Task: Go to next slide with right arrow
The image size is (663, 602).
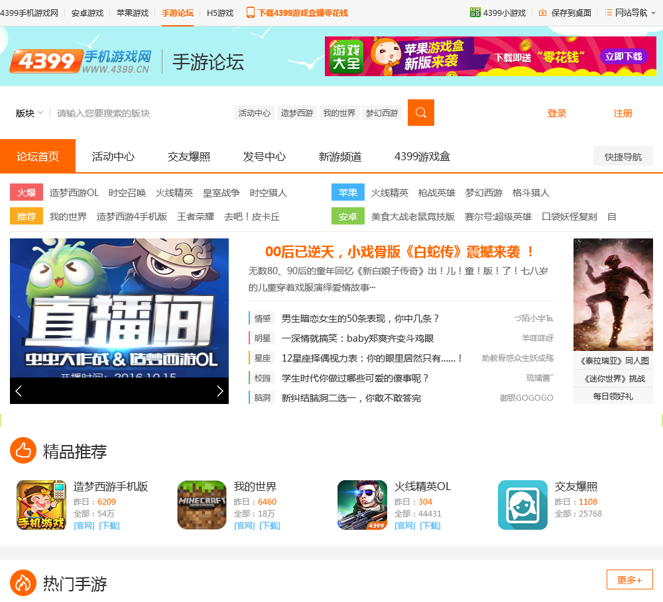Action: click(220, 391)
